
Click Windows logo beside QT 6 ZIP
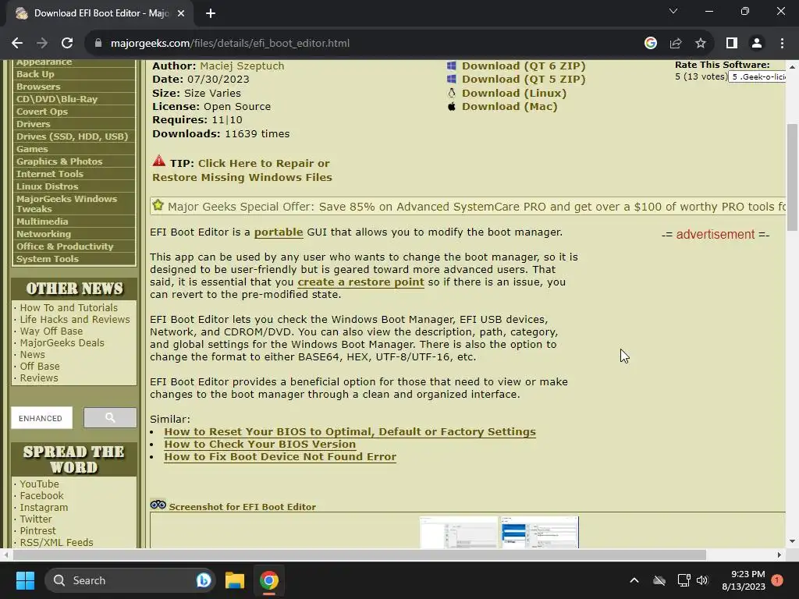(x=452, y=66)
